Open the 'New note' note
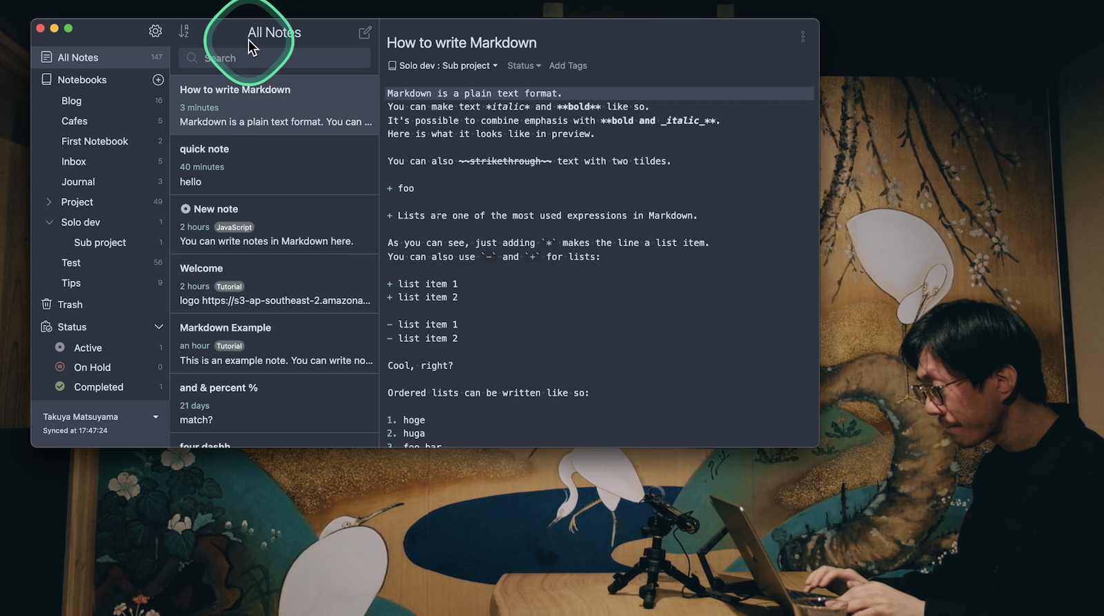 coord(275,225)
